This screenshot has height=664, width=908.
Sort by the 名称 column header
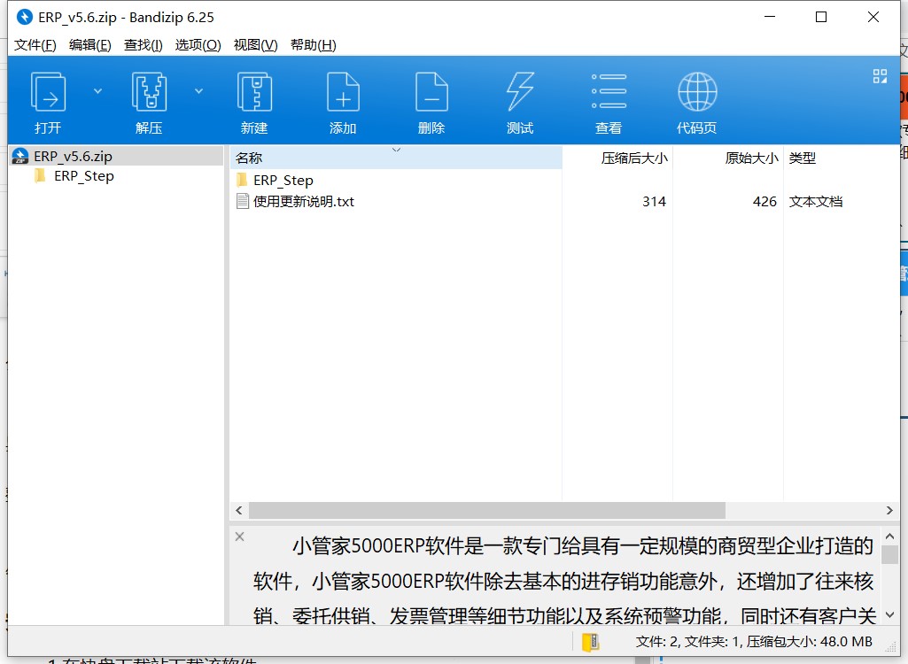tap(250, 158)
